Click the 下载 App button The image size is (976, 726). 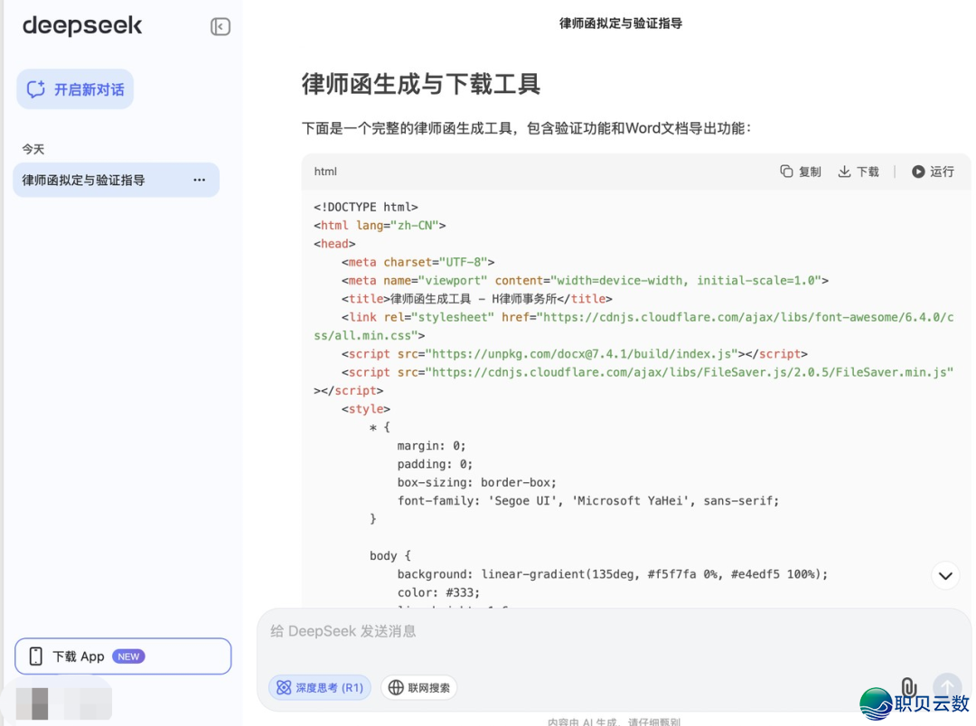click(x=123, y=656)
